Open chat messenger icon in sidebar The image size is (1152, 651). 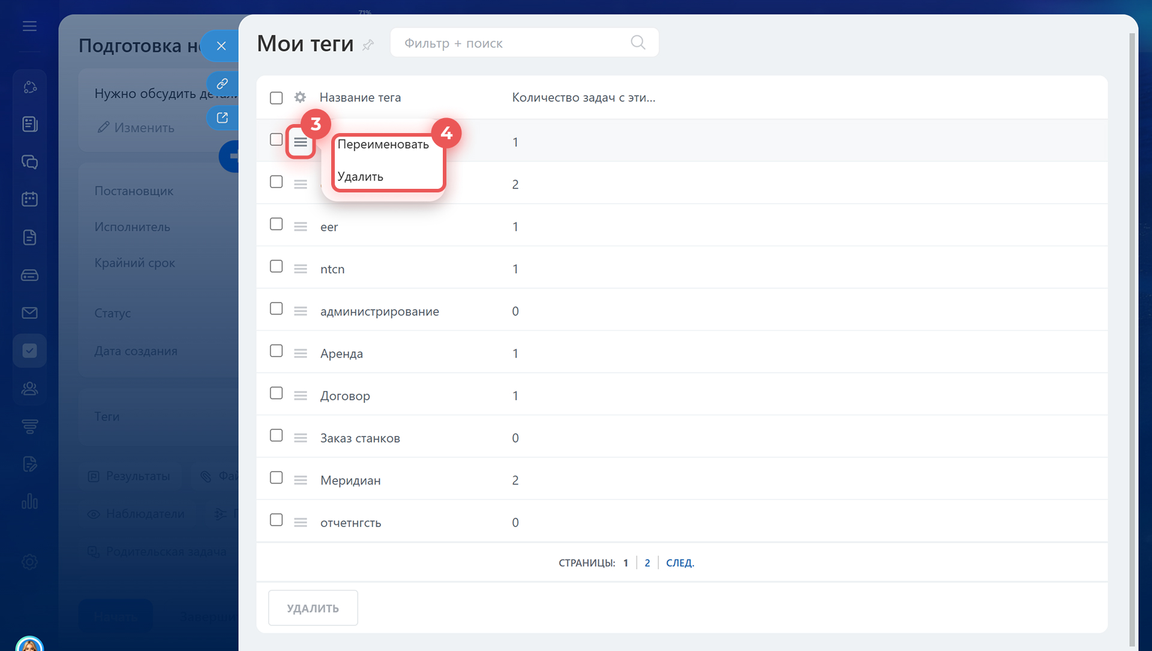click(x=29, y=162)
